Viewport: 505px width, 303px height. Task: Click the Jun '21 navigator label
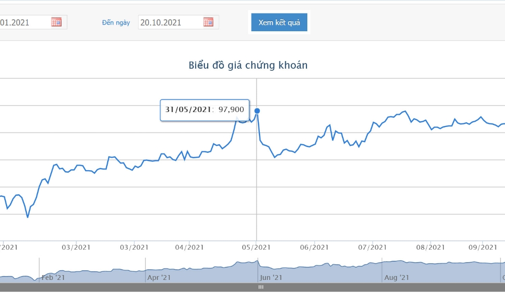(x=271, y=278)
